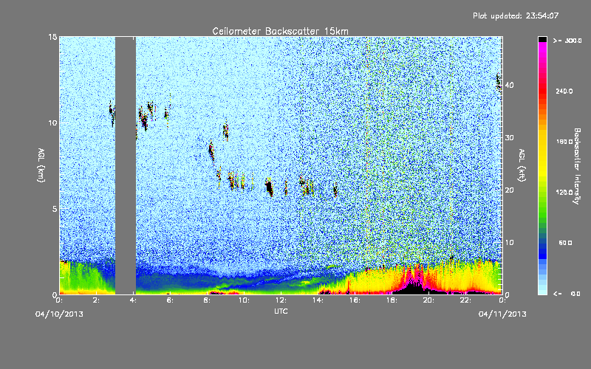This screenshot has height=369, width=591.
Task: Click the UTC axis label
Action: pos(281,311)
